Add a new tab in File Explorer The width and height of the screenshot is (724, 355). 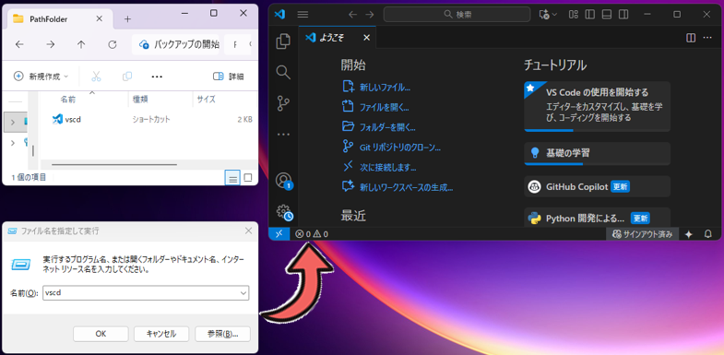[x=128, y=19]
